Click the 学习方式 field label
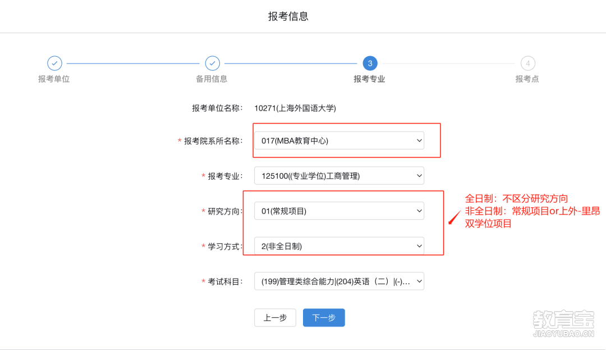This screenshot has height=350, width=606. (x=226, y=247)
